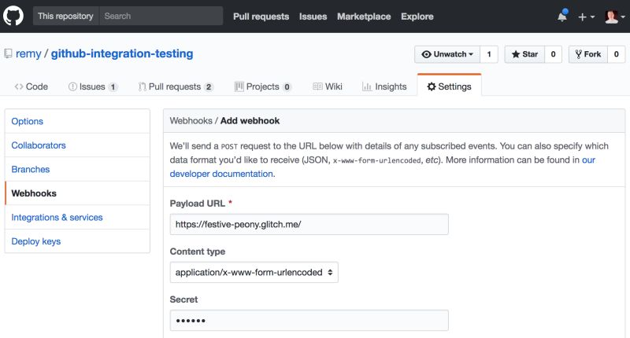Screen dimensions: 630x338
Task: Star the repository
Action: 524,54
